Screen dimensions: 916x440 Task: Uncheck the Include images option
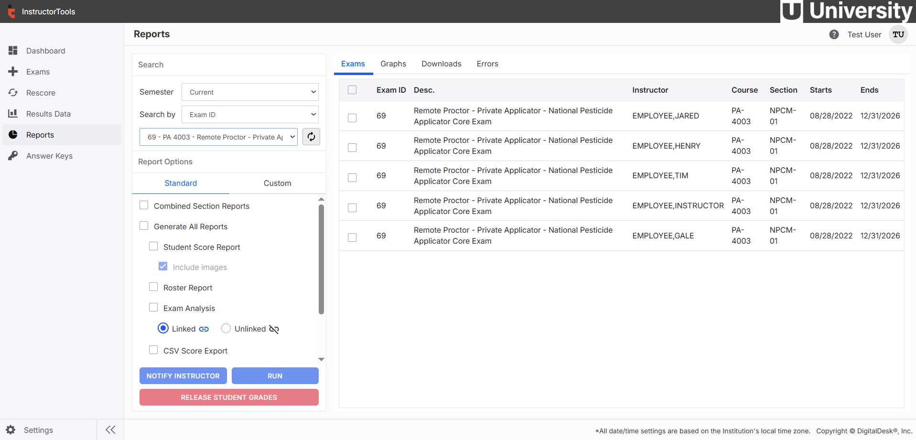point(163,266)
